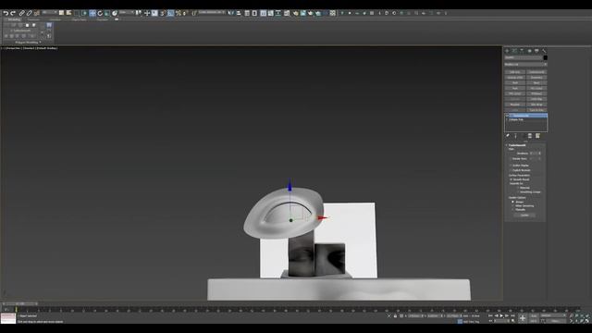592x333 pixels.
Task: Toggle the Smooth Result checkbox
Action: click(x=511, y=179)
